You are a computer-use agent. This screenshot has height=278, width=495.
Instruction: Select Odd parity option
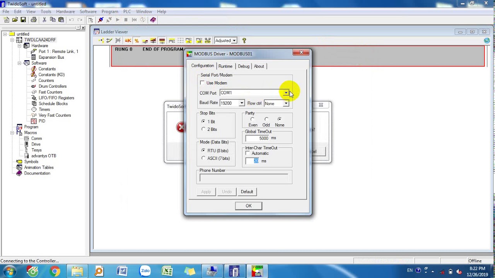pyautogui.click(x=266, y=119)
